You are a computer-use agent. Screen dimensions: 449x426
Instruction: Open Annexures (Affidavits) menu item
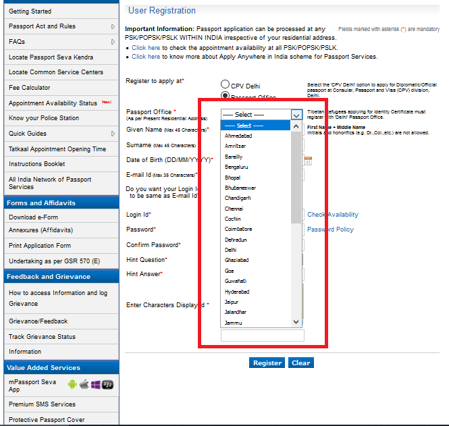(x=61, y=230)
